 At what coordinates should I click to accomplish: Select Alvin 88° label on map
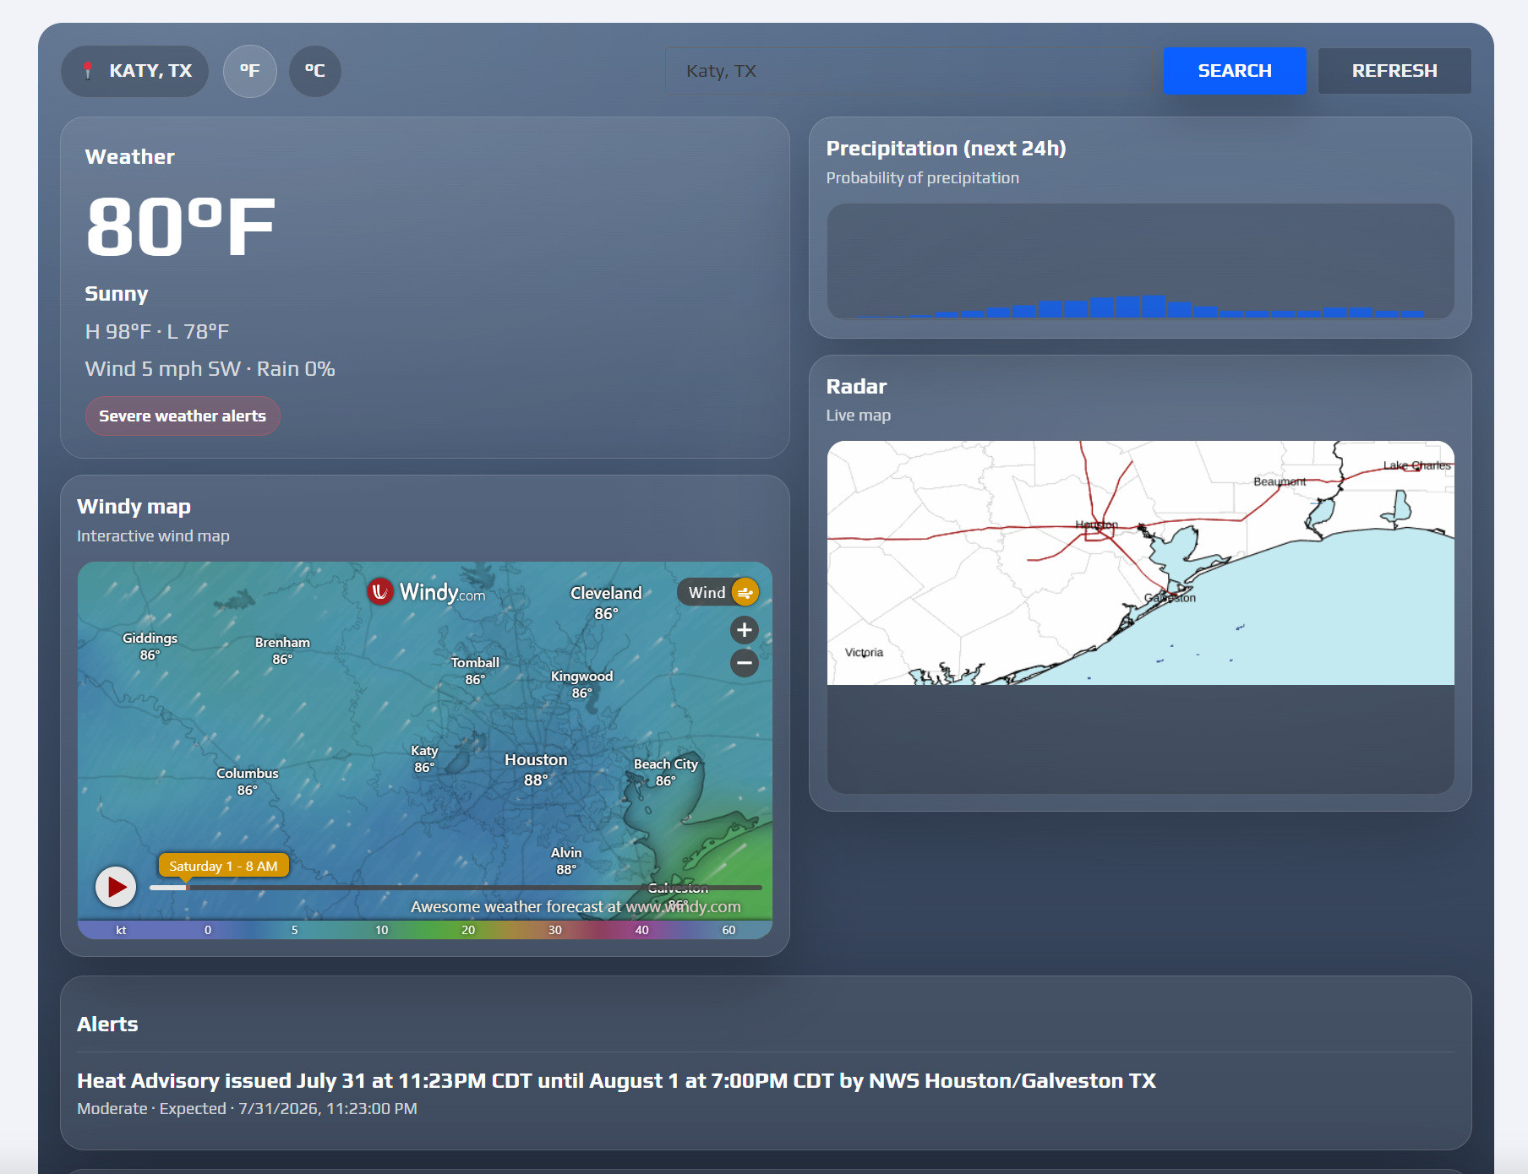click(x=566, y=861)
